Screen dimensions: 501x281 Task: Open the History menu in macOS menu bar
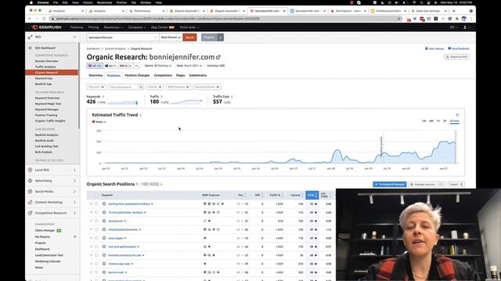pyautogui.click(x=88, y=2)
